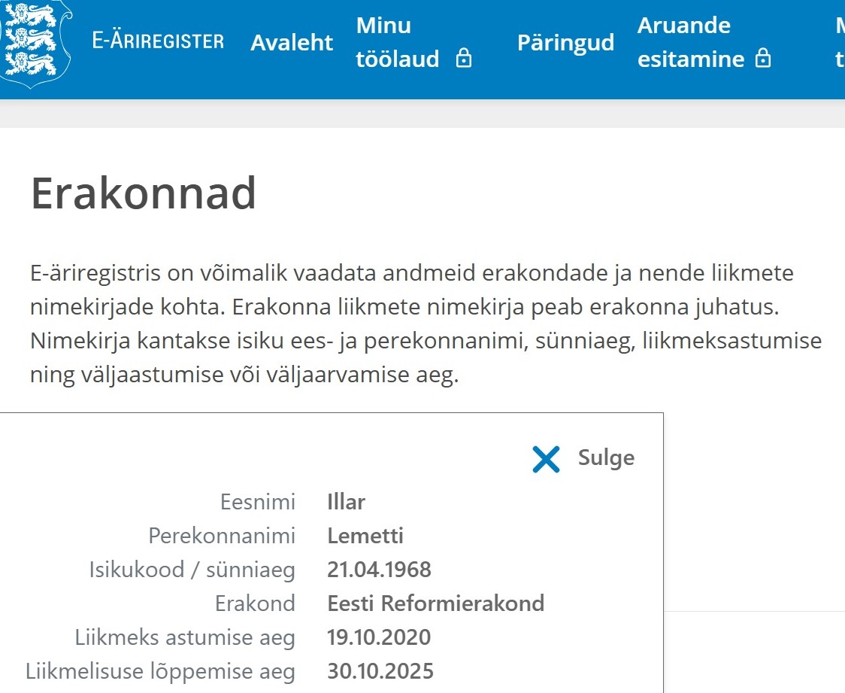Click the lock icon beside Minu töölaud

464,59
